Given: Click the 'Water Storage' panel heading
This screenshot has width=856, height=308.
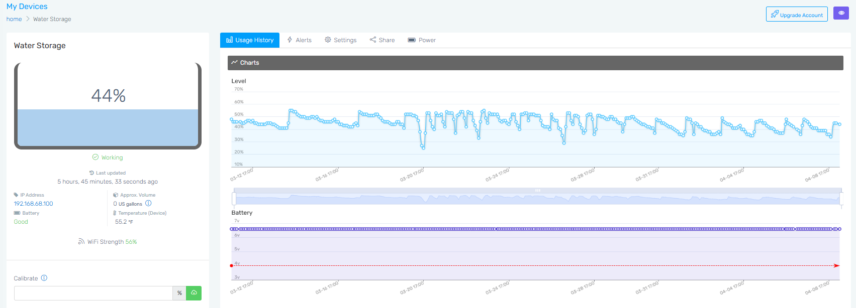Looking at the screenshot, I should click(40, 46).
